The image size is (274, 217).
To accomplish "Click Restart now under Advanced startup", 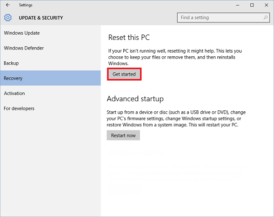I will point(123,136).
